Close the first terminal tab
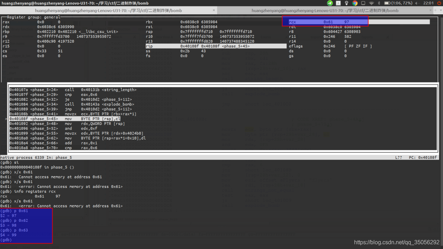Image resolution: width=443 pixels, height=249 pixels. (214, 10)
